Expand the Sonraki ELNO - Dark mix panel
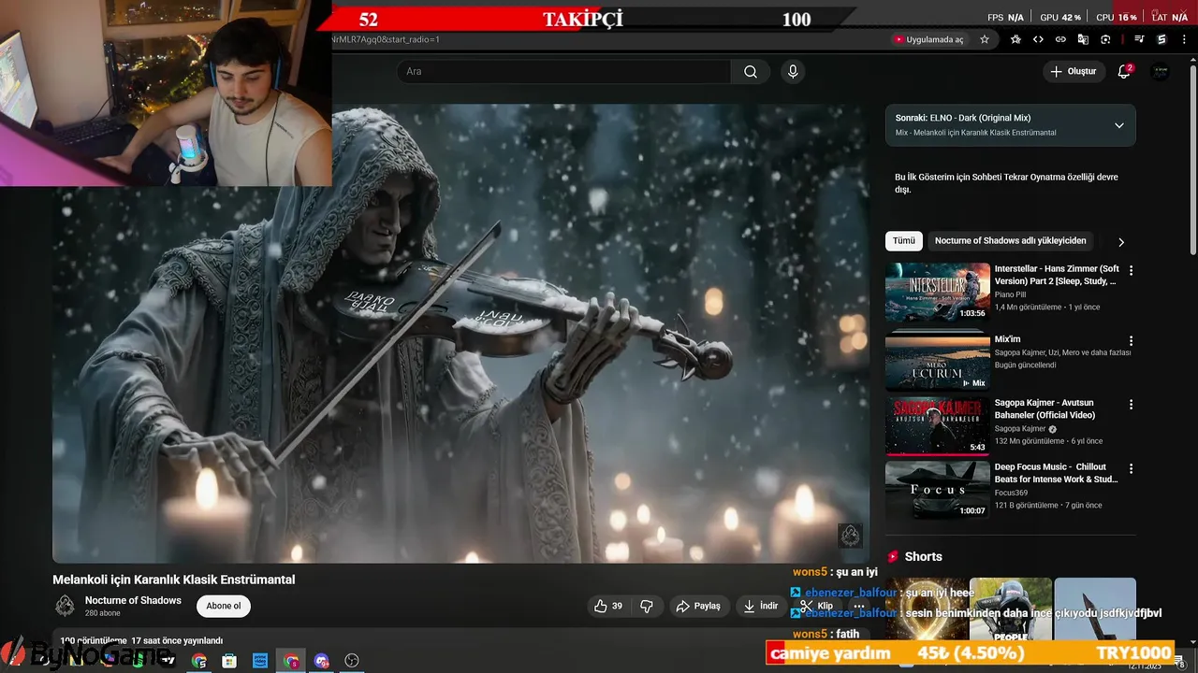Screen dimensions: 1198x673 point(1118,125)
